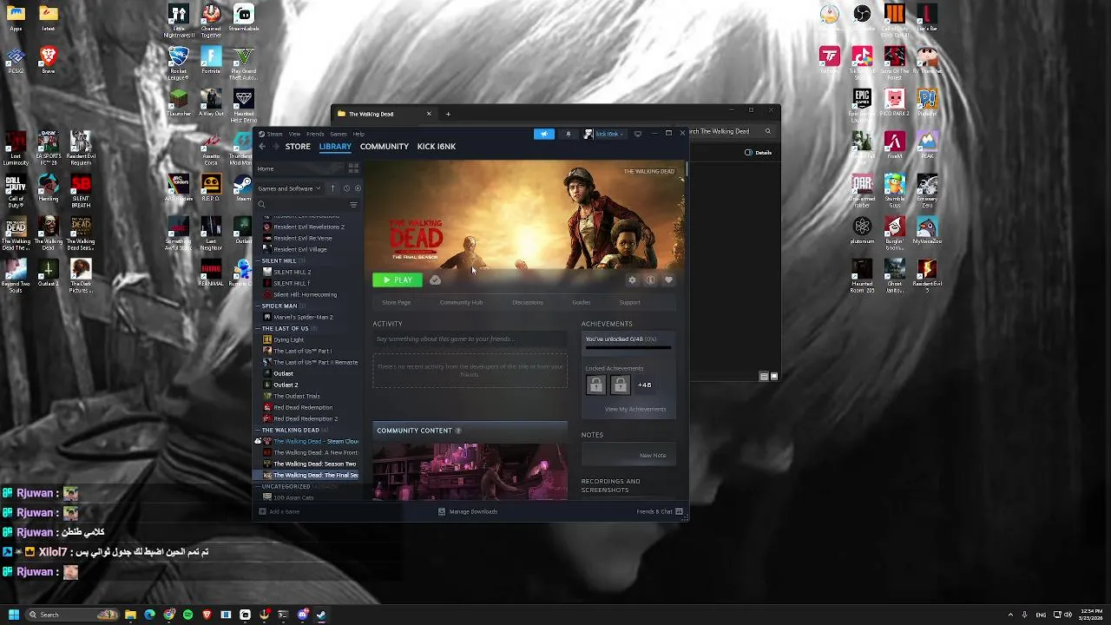Open the Friends menu in Steam

pos(315,134)
